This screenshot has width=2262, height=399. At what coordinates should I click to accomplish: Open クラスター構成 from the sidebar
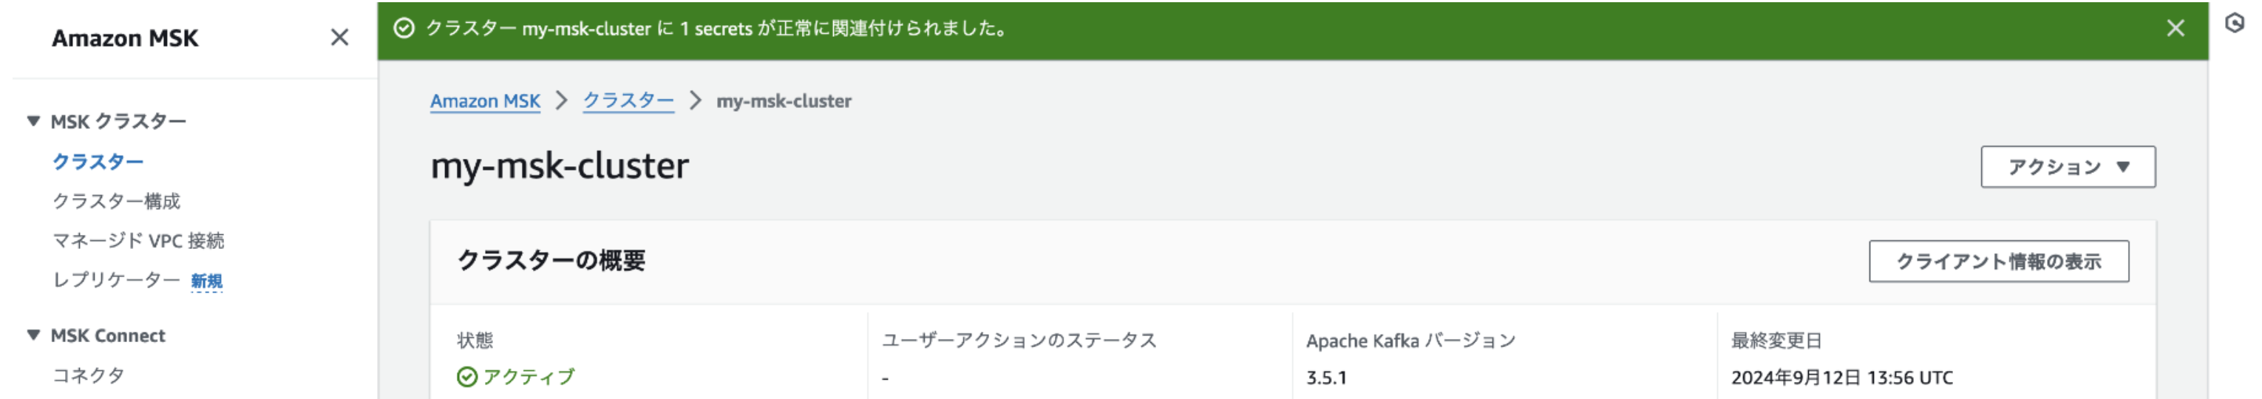116,201
